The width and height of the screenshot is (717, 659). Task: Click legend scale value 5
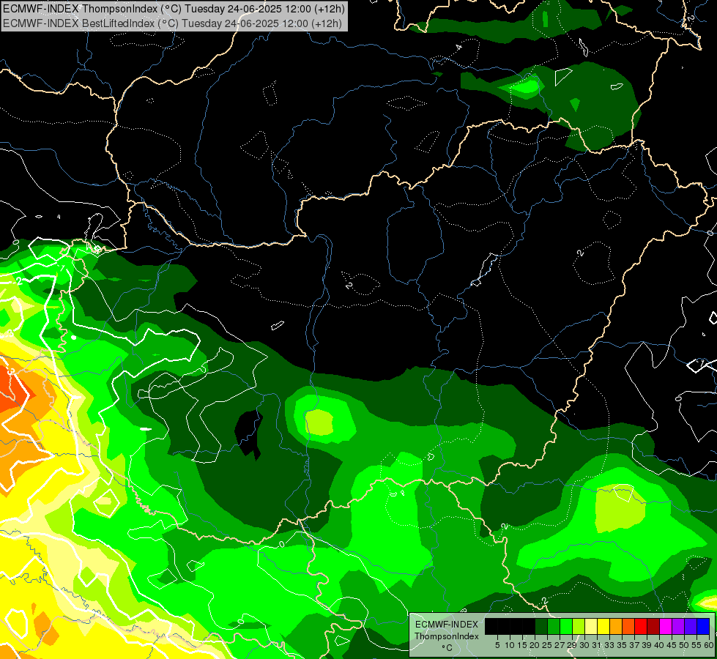click(x=497, y=645)
